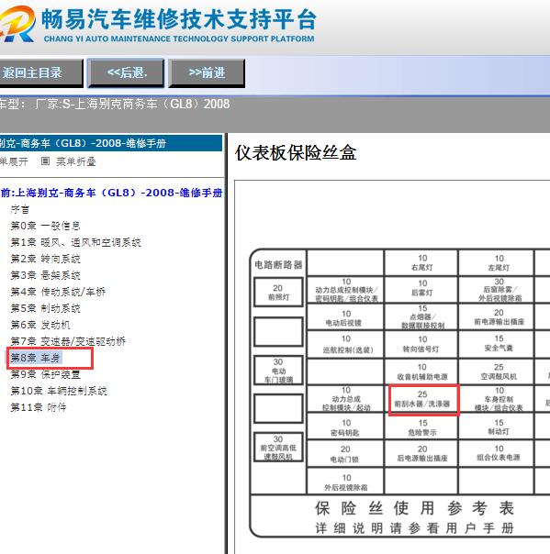Image resolution: width=550 pixels, height=554 pixels.
Task: Click the 保险丝使用参考表 caption
Action: (x=414, y=508)
